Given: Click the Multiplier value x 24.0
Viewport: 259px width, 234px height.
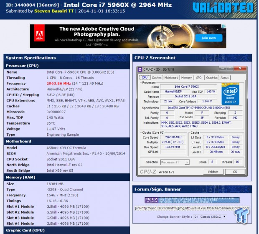Looking at the screenshot, I should point(173,142).
